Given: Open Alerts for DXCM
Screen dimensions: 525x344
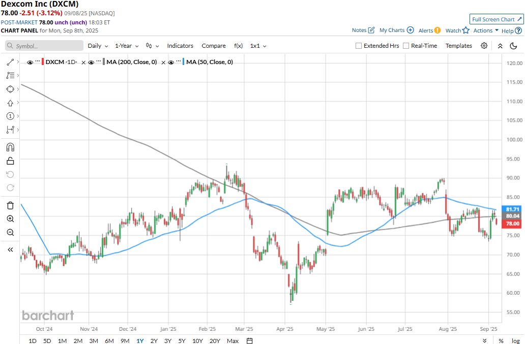Looking at the screenshot, I should point(429,30).
